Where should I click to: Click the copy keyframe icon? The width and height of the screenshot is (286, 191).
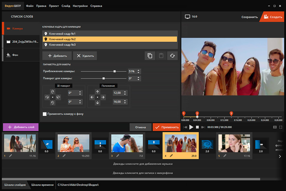pos(150,56)
